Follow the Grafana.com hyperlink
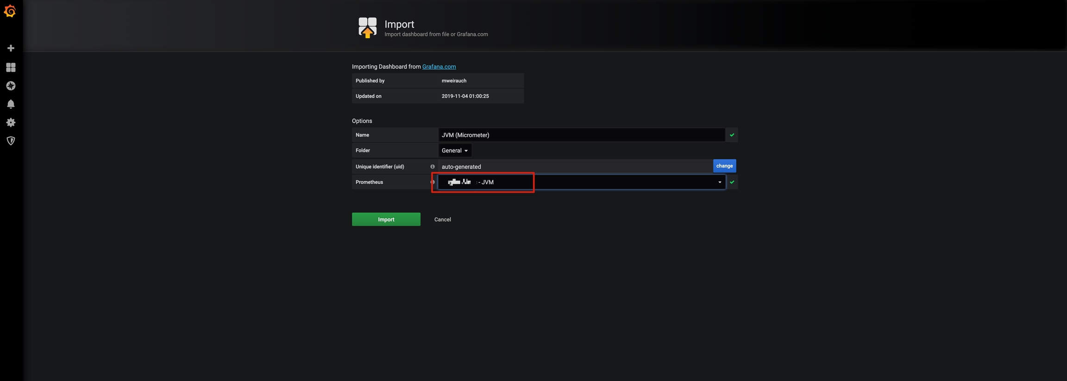 (439, 67)
